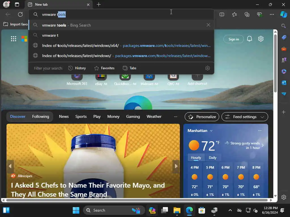Open Copilot sidebar icon
This screenshot has width=290, height=217.
(x=284, y=14)
